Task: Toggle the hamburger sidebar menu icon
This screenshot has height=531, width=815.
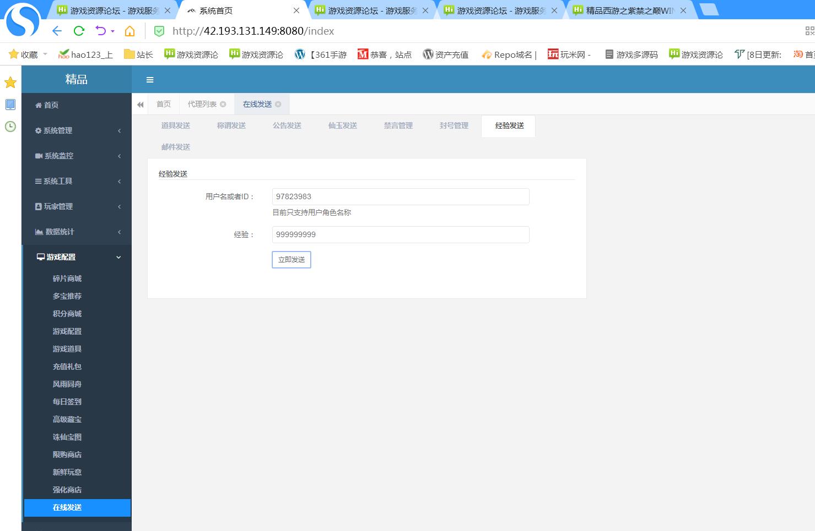Action: pos(150,80)
